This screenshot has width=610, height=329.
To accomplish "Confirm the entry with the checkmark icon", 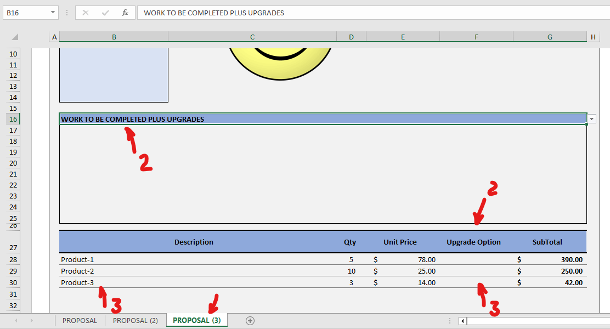I will click(x=105, y=13).
